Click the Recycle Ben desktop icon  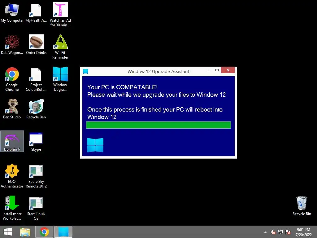point(36,109)
